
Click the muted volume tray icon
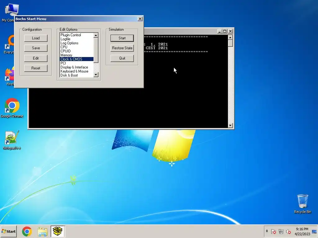288,231
